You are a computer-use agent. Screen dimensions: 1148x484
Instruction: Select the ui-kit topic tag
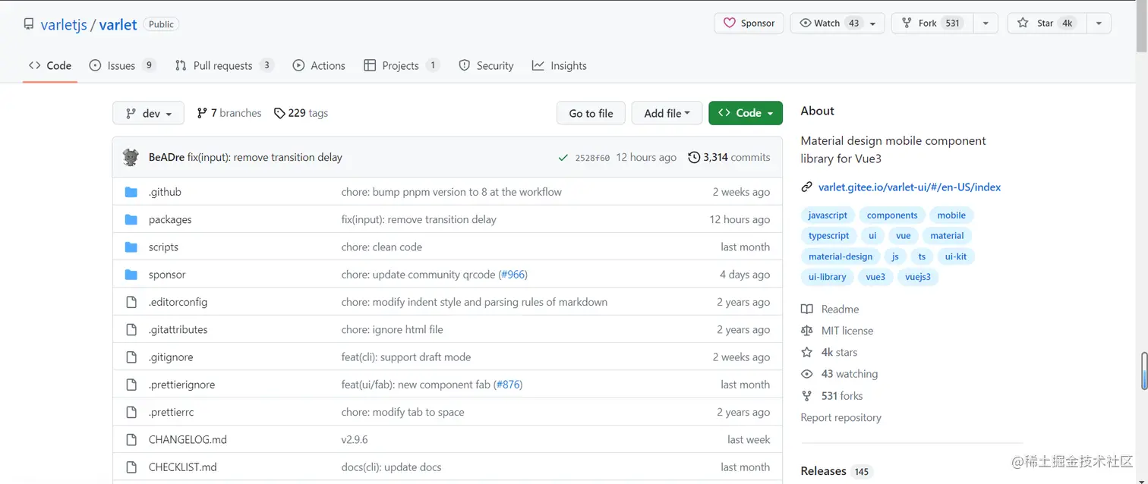tap(956, 256)
